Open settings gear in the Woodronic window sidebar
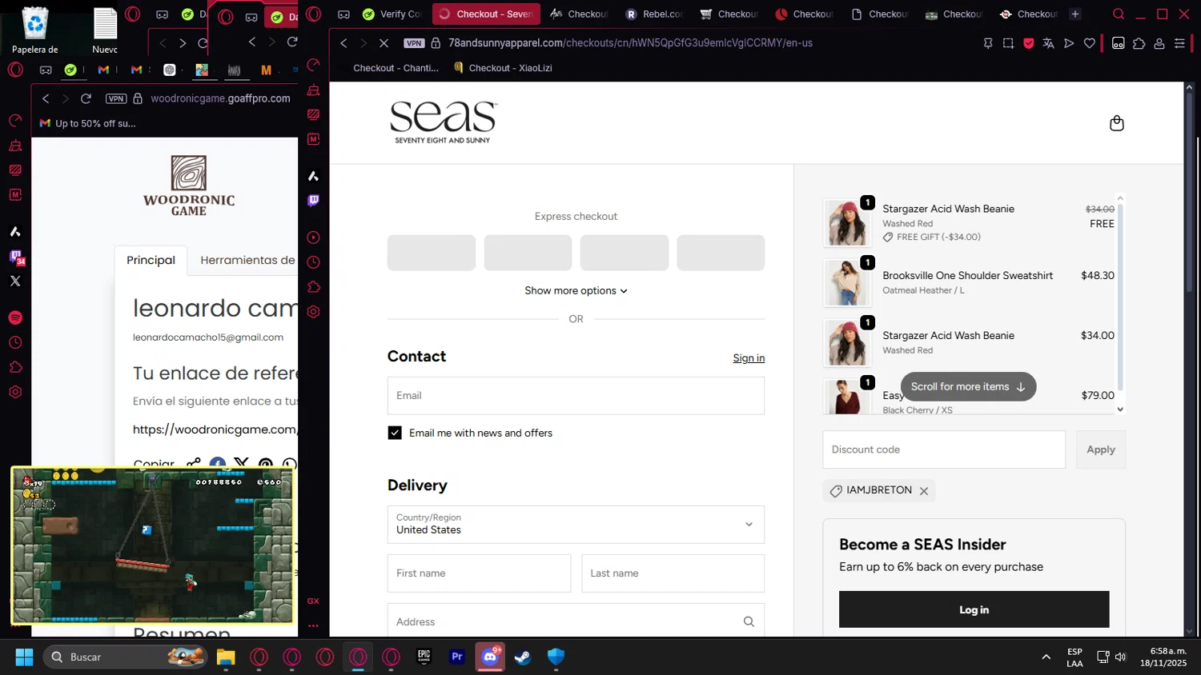Viewport: 1201px width, 675px height. 15,393
